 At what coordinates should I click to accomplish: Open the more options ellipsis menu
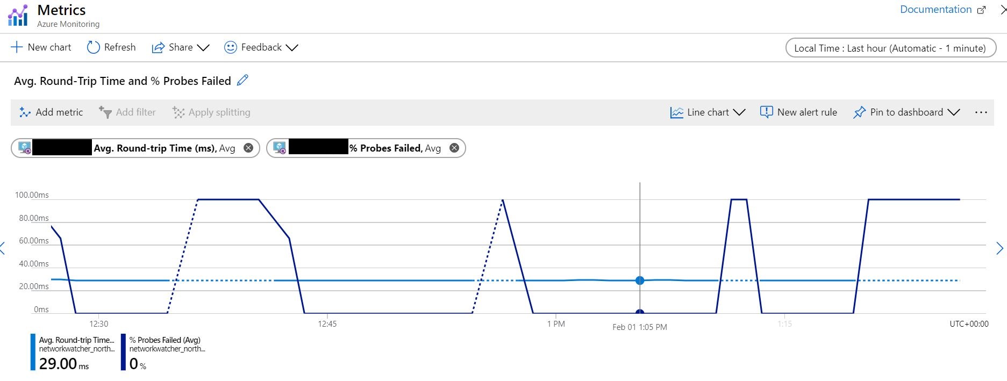click(981, 112)
